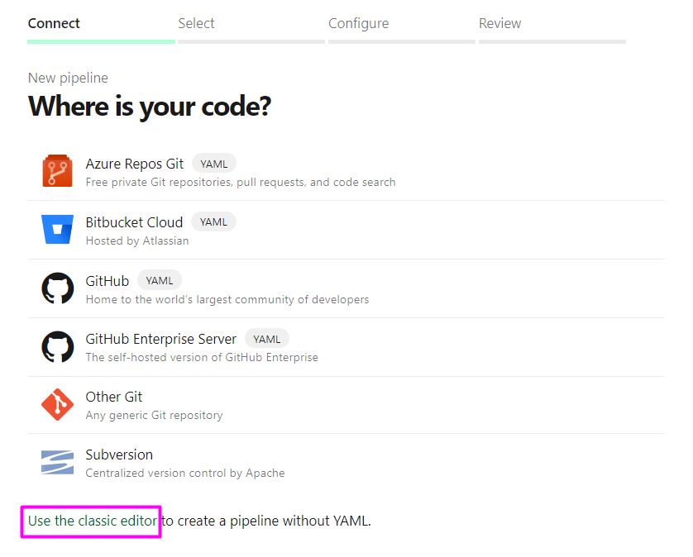Switch to the Configure step tab

[358, 23]
